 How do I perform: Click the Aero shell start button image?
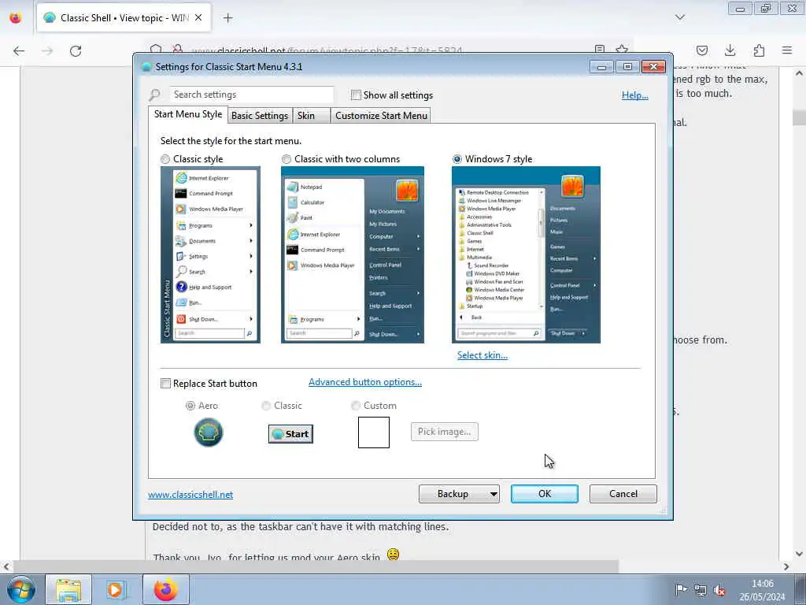click(x=208, y=432)
